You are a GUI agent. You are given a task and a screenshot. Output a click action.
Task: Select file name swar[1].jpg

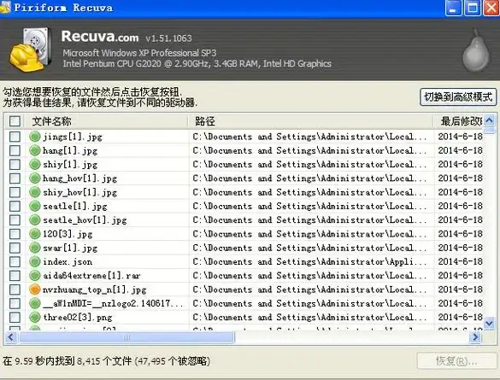tap(70, 248)
